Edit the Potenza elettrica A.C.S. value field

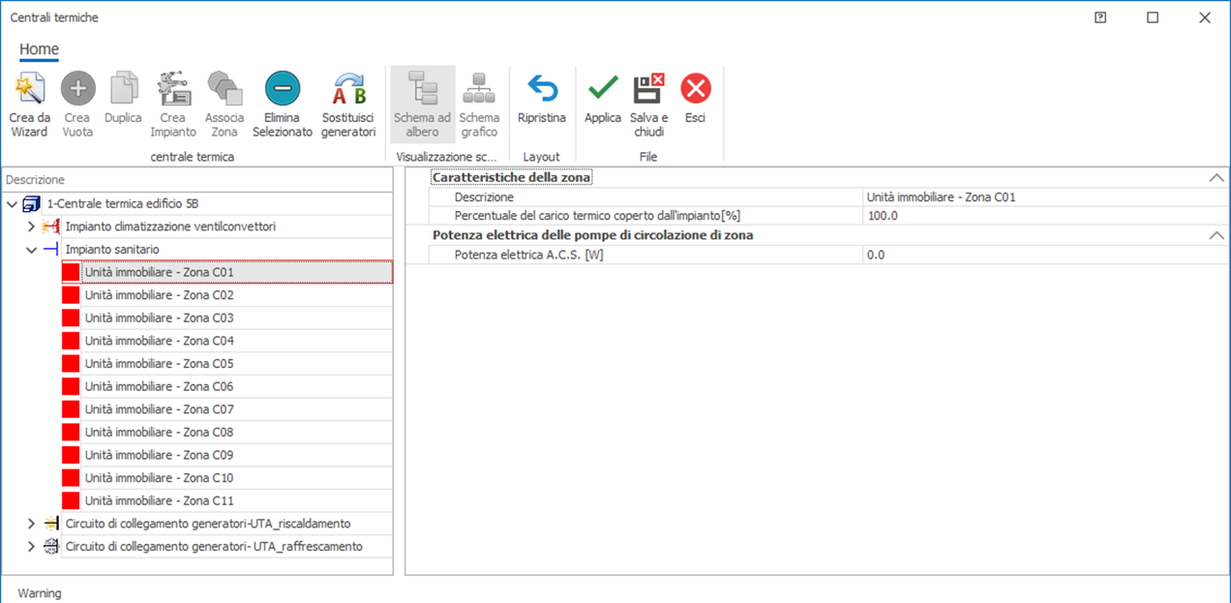pos(1040,255)
